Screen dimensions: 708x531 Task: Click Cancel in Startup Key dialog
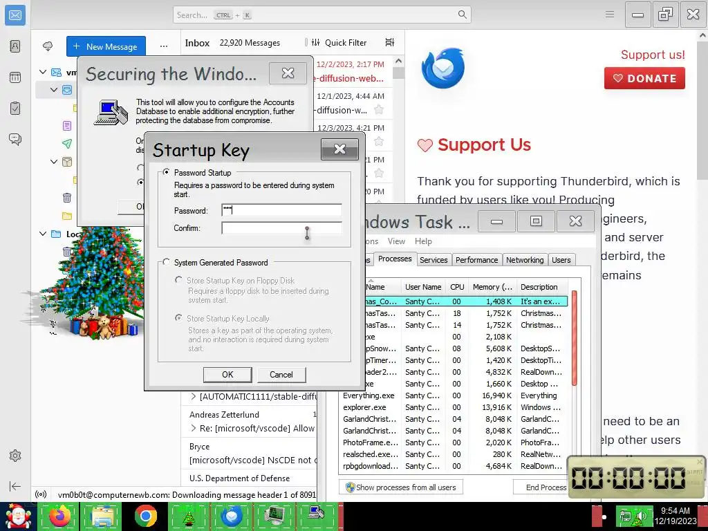click(281, 374)
